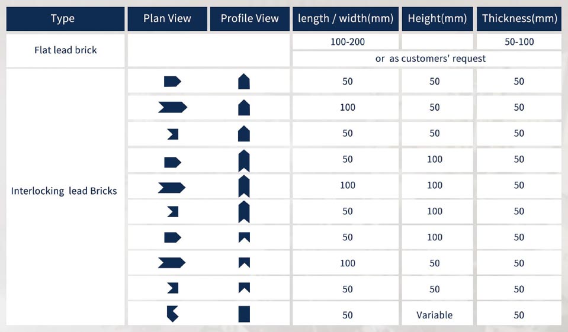Click the Thickness(mm) column header
This screenshot has width=568, height=332.
click(519, 18)
